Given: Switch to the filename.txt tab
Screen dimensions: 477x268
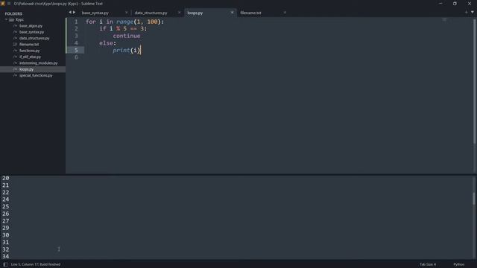Looking at the screenshot, I should (250, 13).
